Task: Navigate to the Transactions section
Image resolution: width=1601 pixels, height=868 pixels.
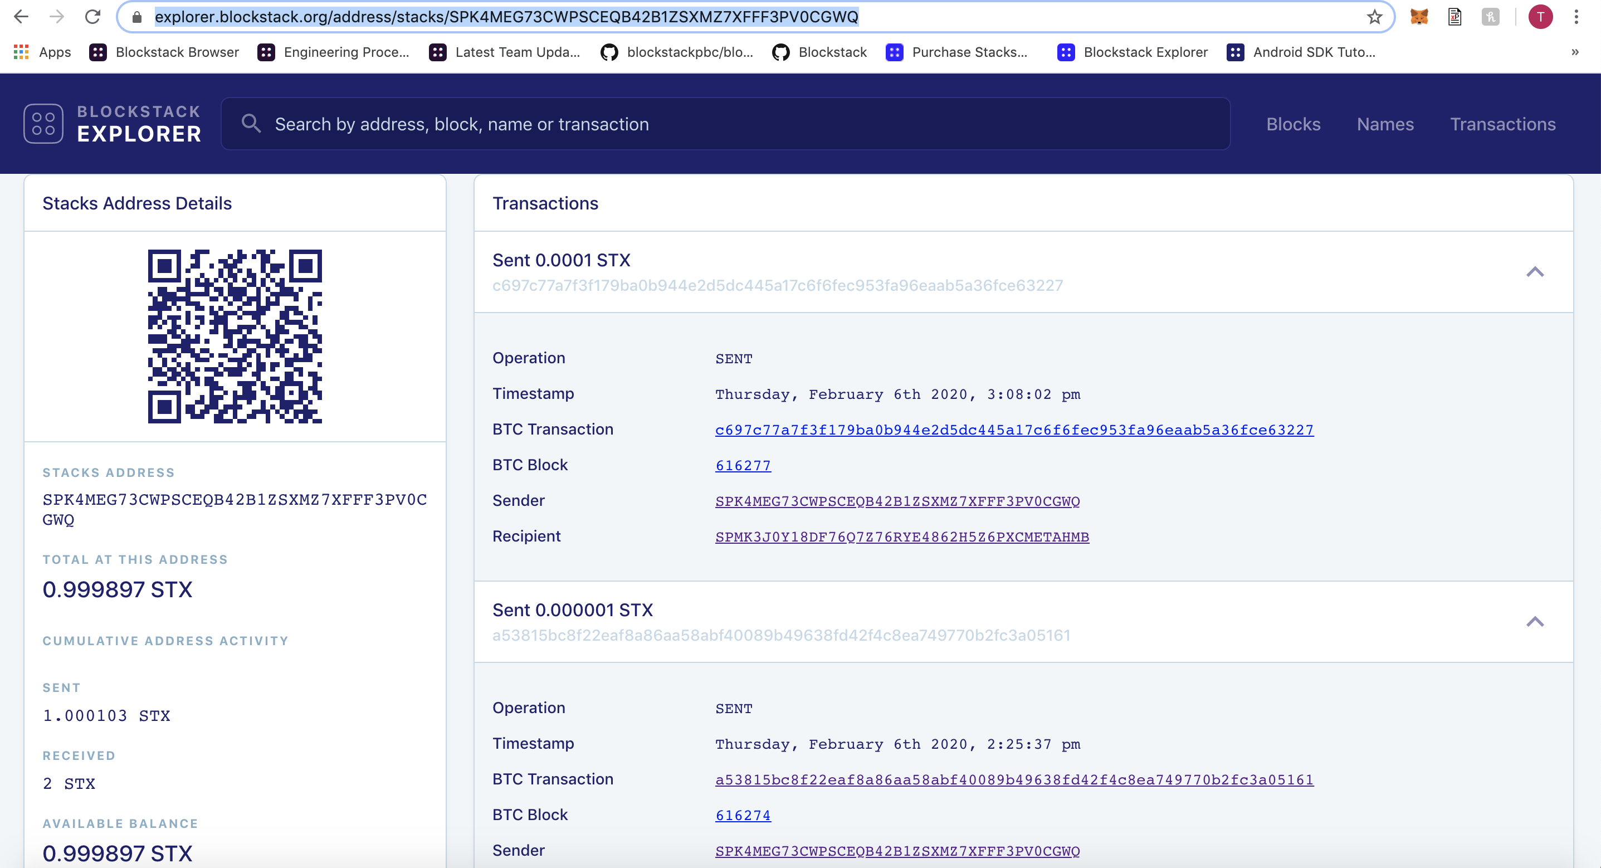Action: 1503,124
